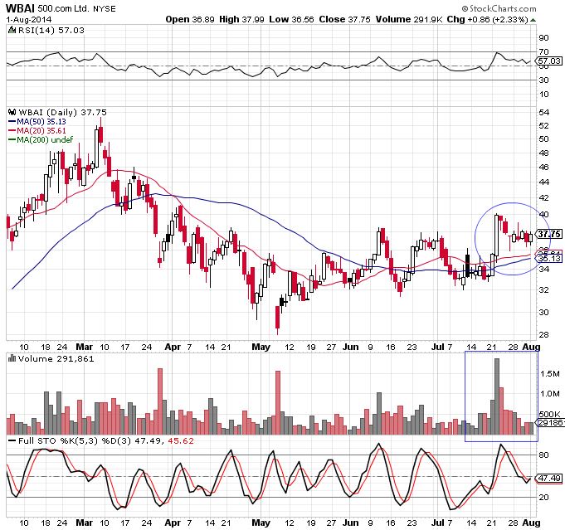Click May on the price chart date axis
This screenshot has width=565, height=530.
coord(261,347)
